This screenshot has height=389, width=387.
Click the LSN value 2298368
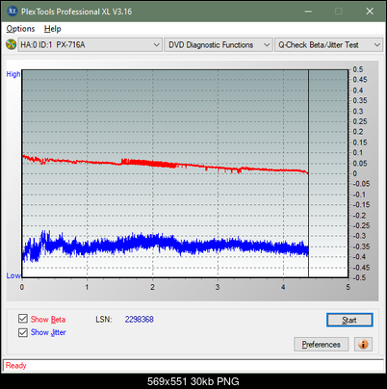[140, 320]
